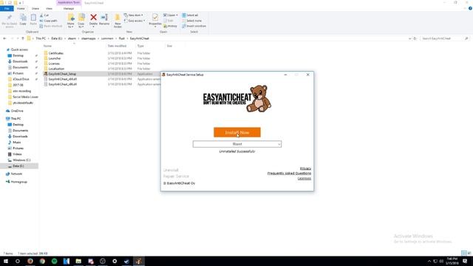Click Paste shortcut in the ribbon
This screenshot has width=473, height=266.
(x=51, y=26)
